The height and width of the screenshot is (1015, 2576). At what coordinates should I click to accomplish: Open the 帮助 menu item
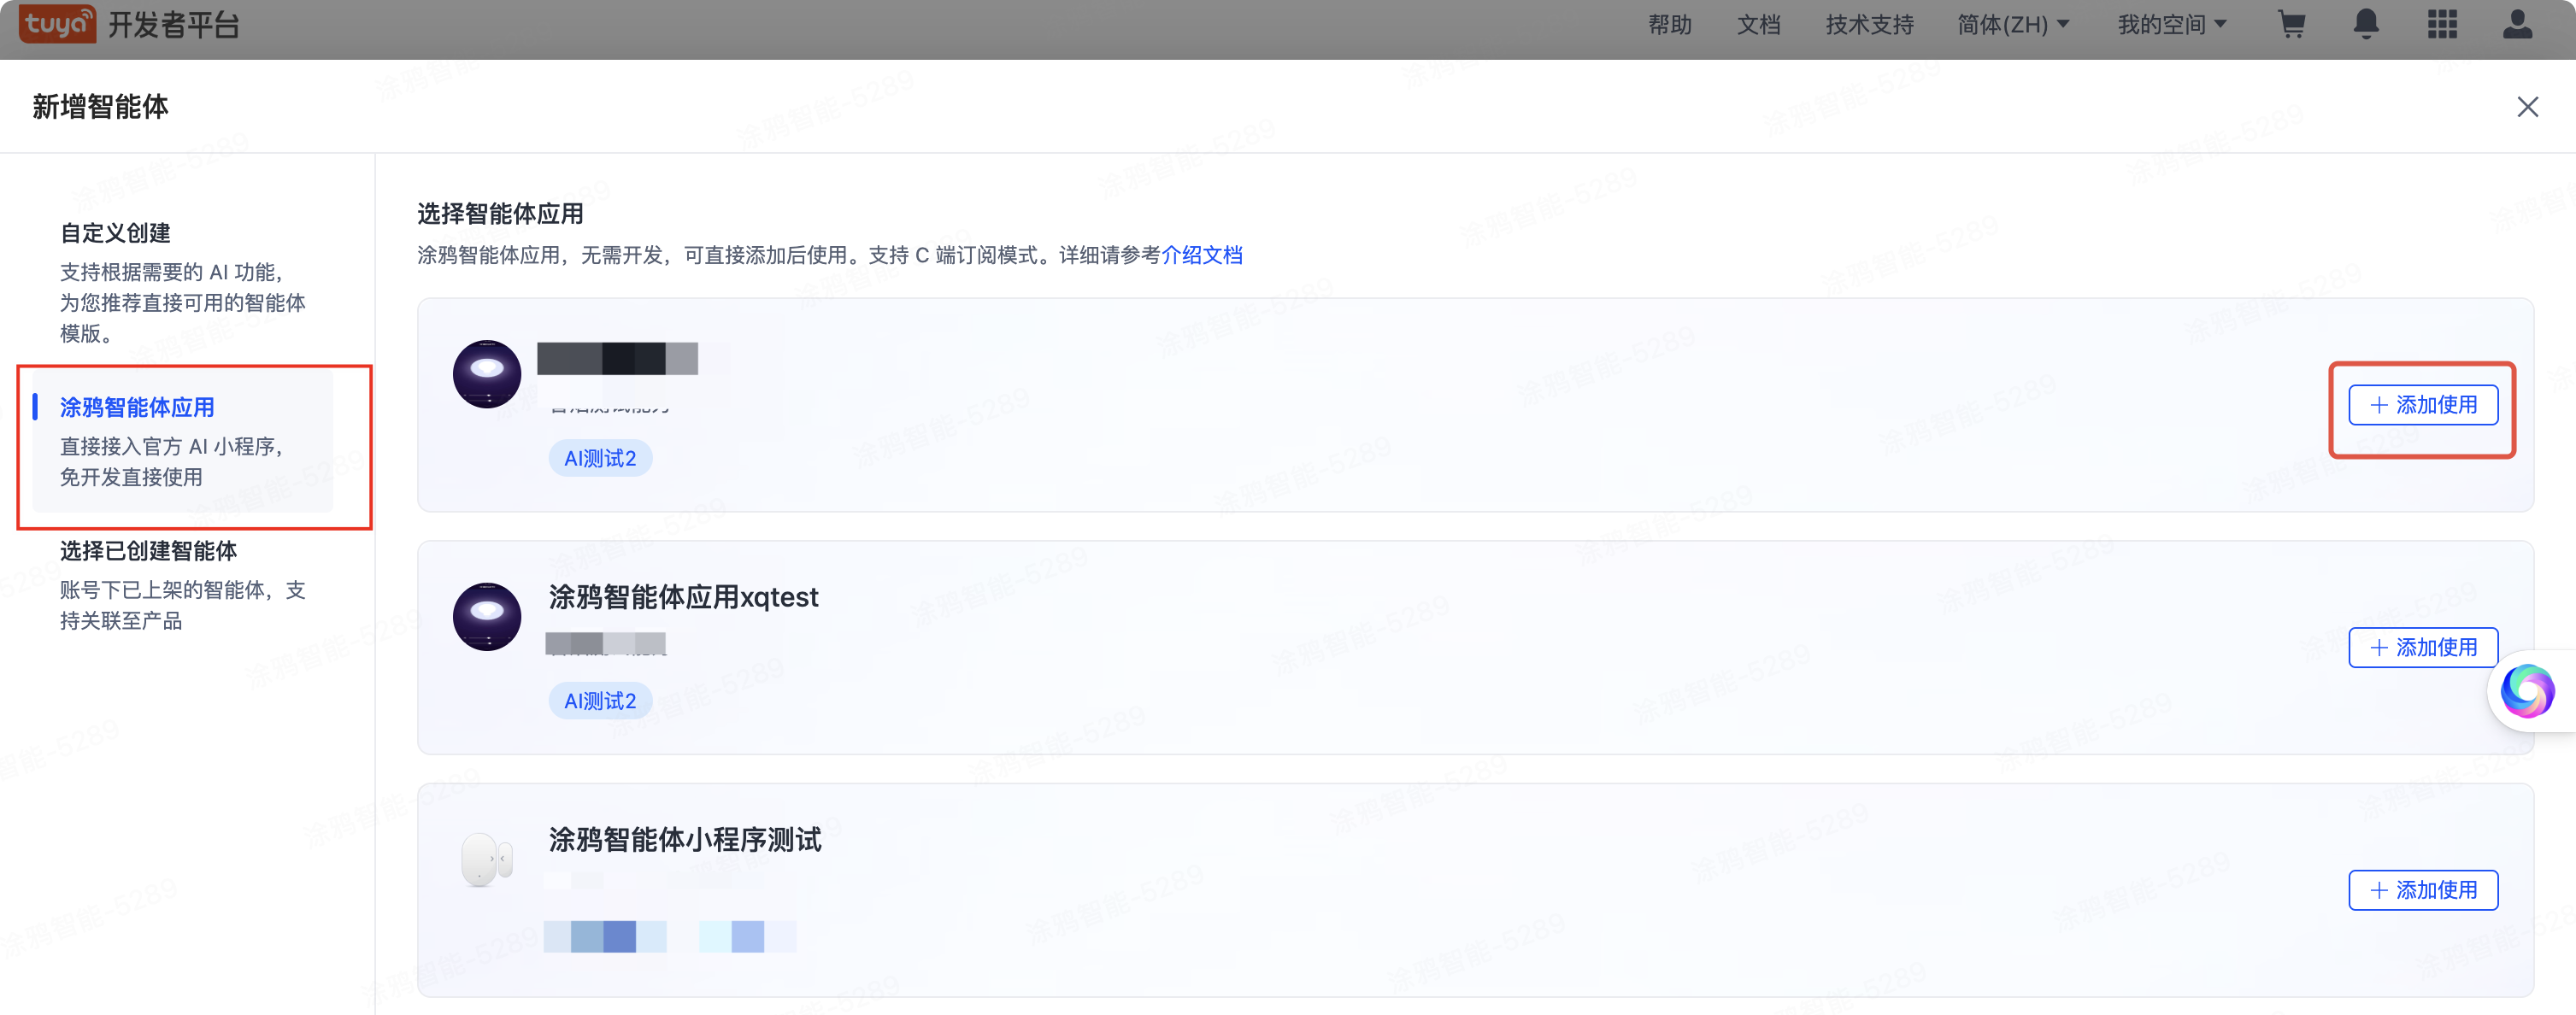(x=1669, y=24)
